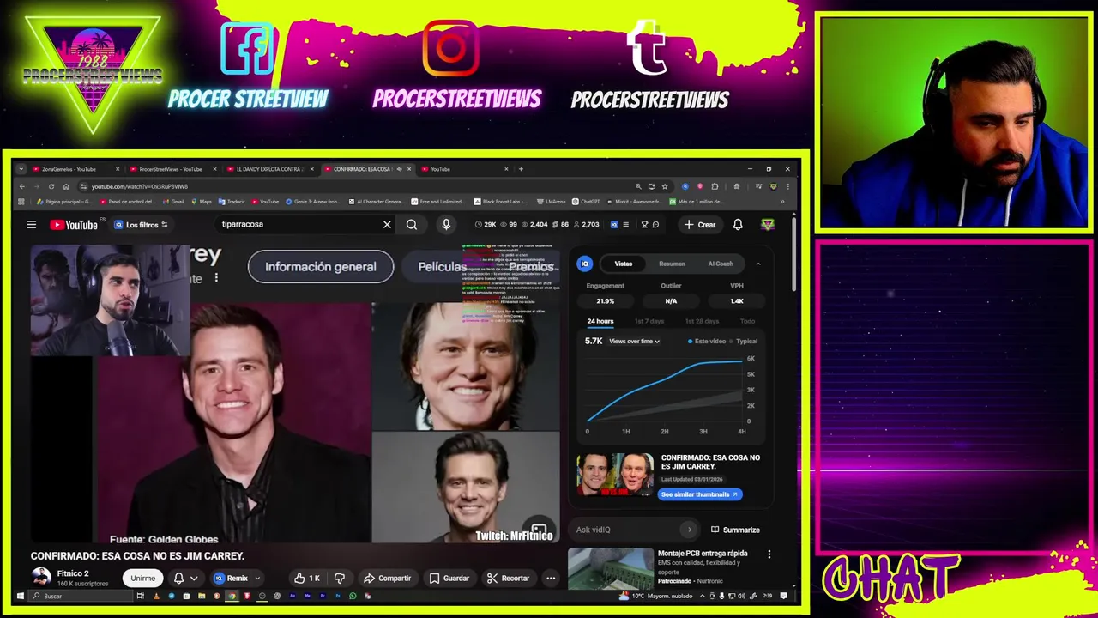Click the Crear button

click(x=700, y=225)
